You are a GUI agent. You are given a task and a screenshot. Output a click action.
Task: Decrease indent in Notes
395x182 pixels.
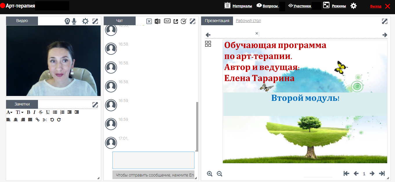tap(70, 112)
